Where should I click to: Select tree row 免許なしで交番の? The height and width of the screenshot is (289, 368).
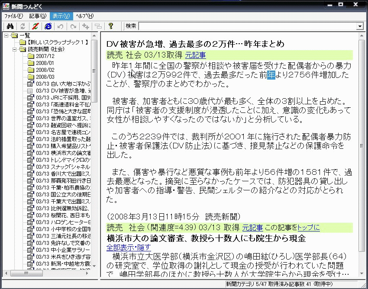[x=63, y=243]
